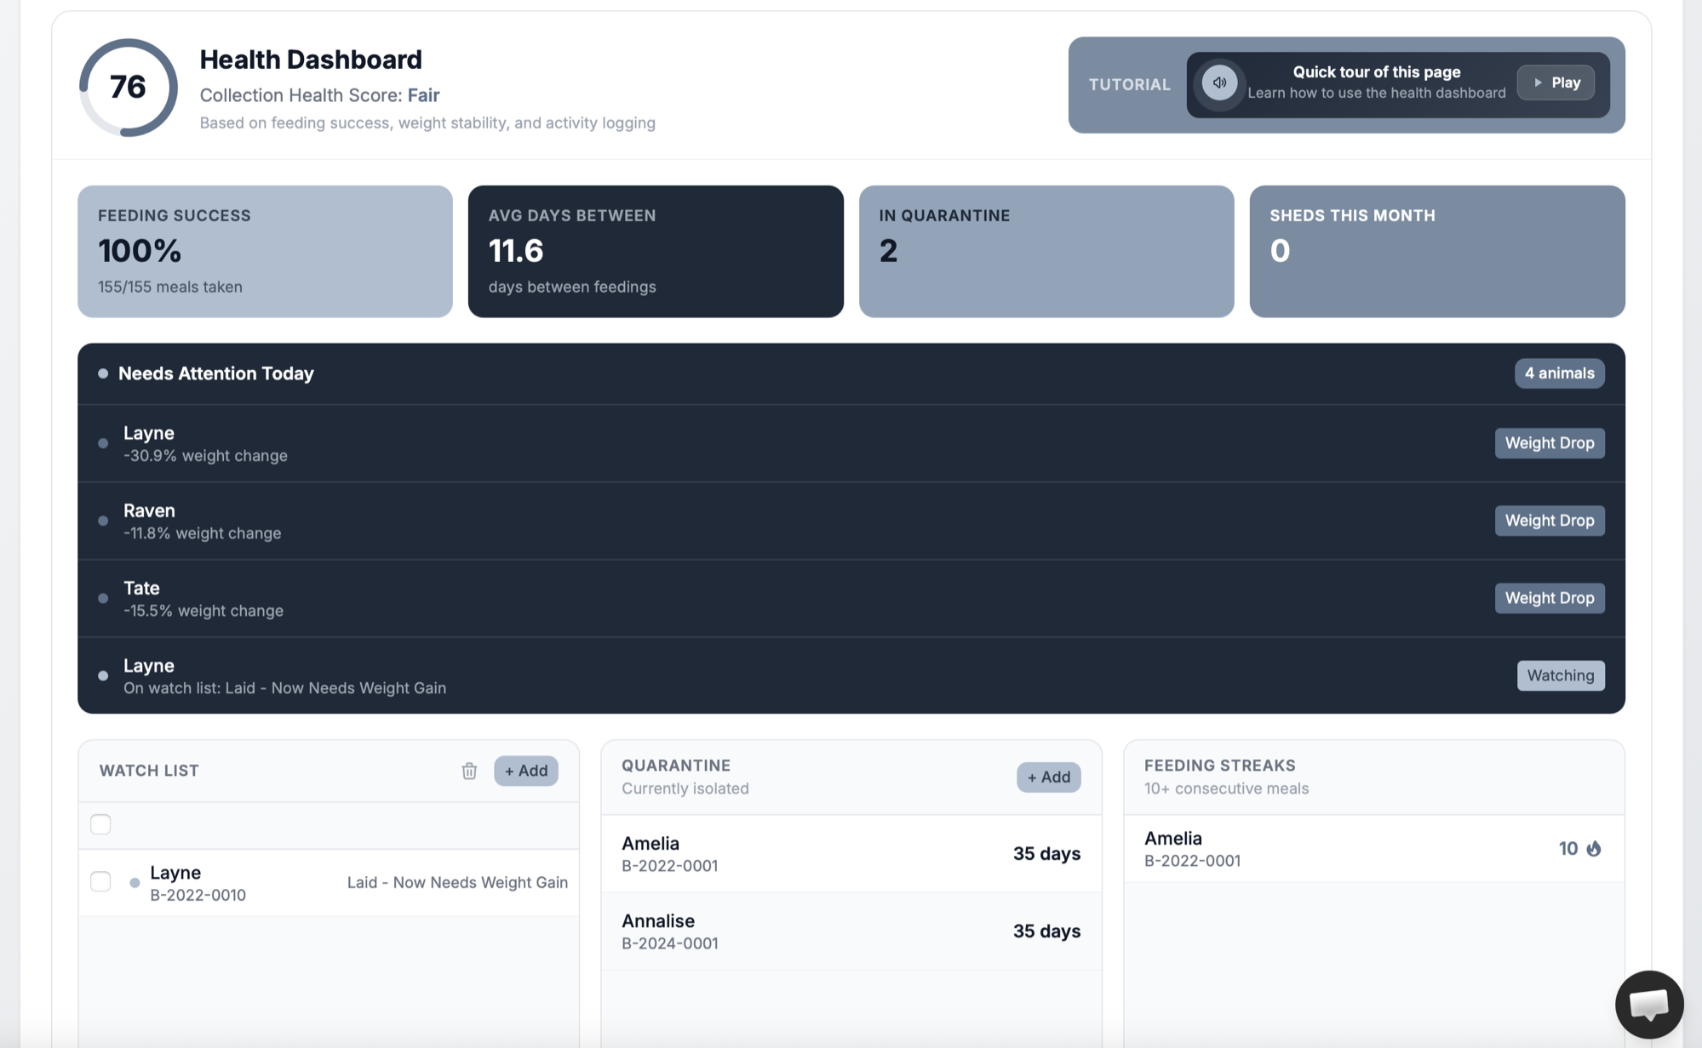The image size is (1702, 1048).
Task: Click the Feeding Success 100% stat card
Action: click(265, 251)
